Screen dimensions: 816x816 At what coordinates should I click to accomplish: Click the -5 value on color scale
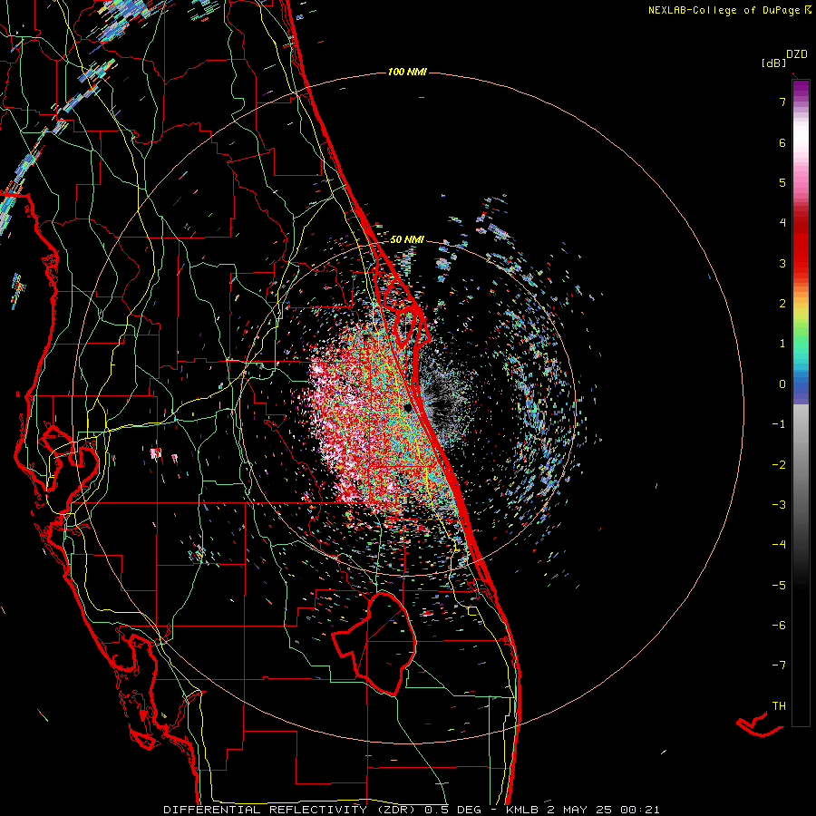point(779,585)
